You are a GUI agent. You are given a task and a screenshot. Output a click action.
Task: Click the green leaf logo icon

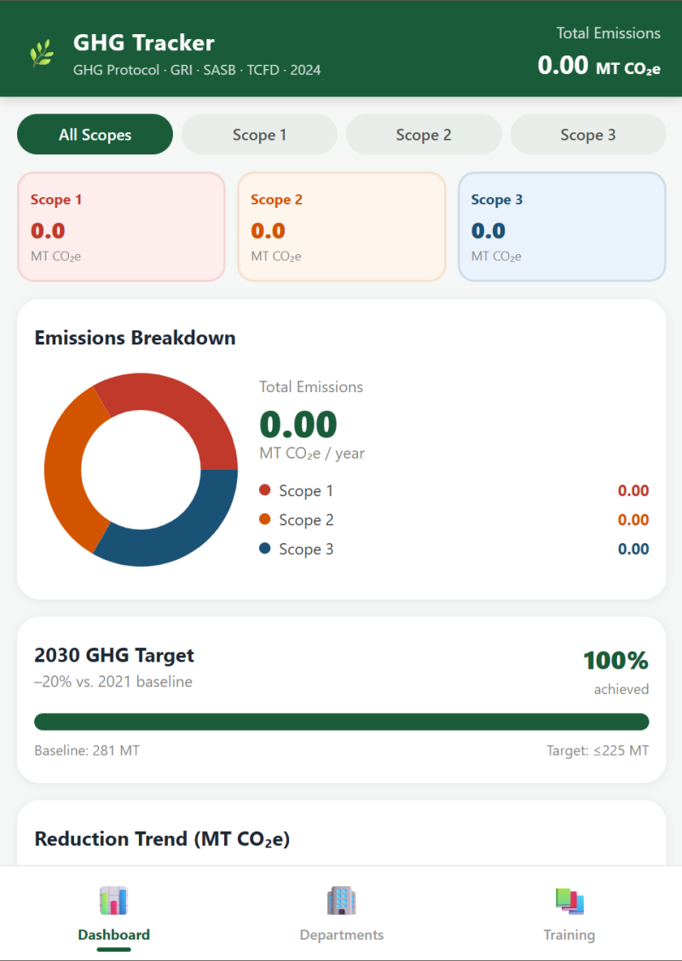pyautogui.click(x=42, y=53)
